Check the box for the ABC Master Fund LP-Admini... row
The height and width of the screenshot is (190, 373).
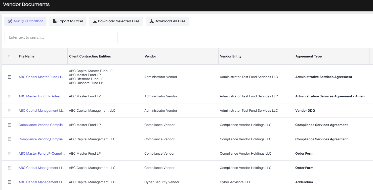point(10,96)
